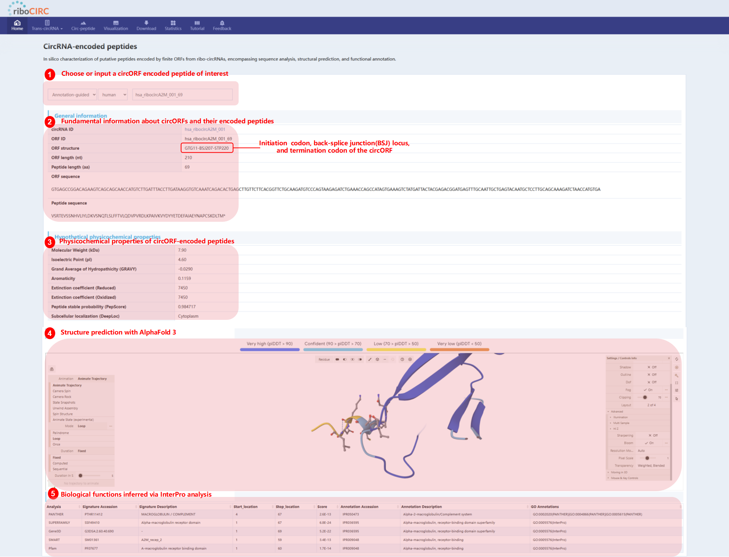Click the Feedback bell icon
729x557 pixels.
click(222, 23)
